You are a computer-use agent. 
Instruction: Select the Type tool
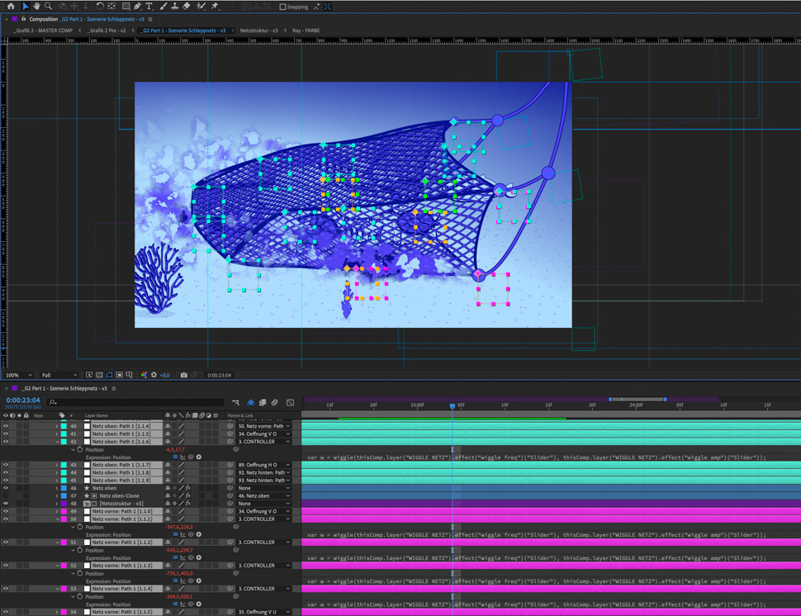click(x=149, y=7)
